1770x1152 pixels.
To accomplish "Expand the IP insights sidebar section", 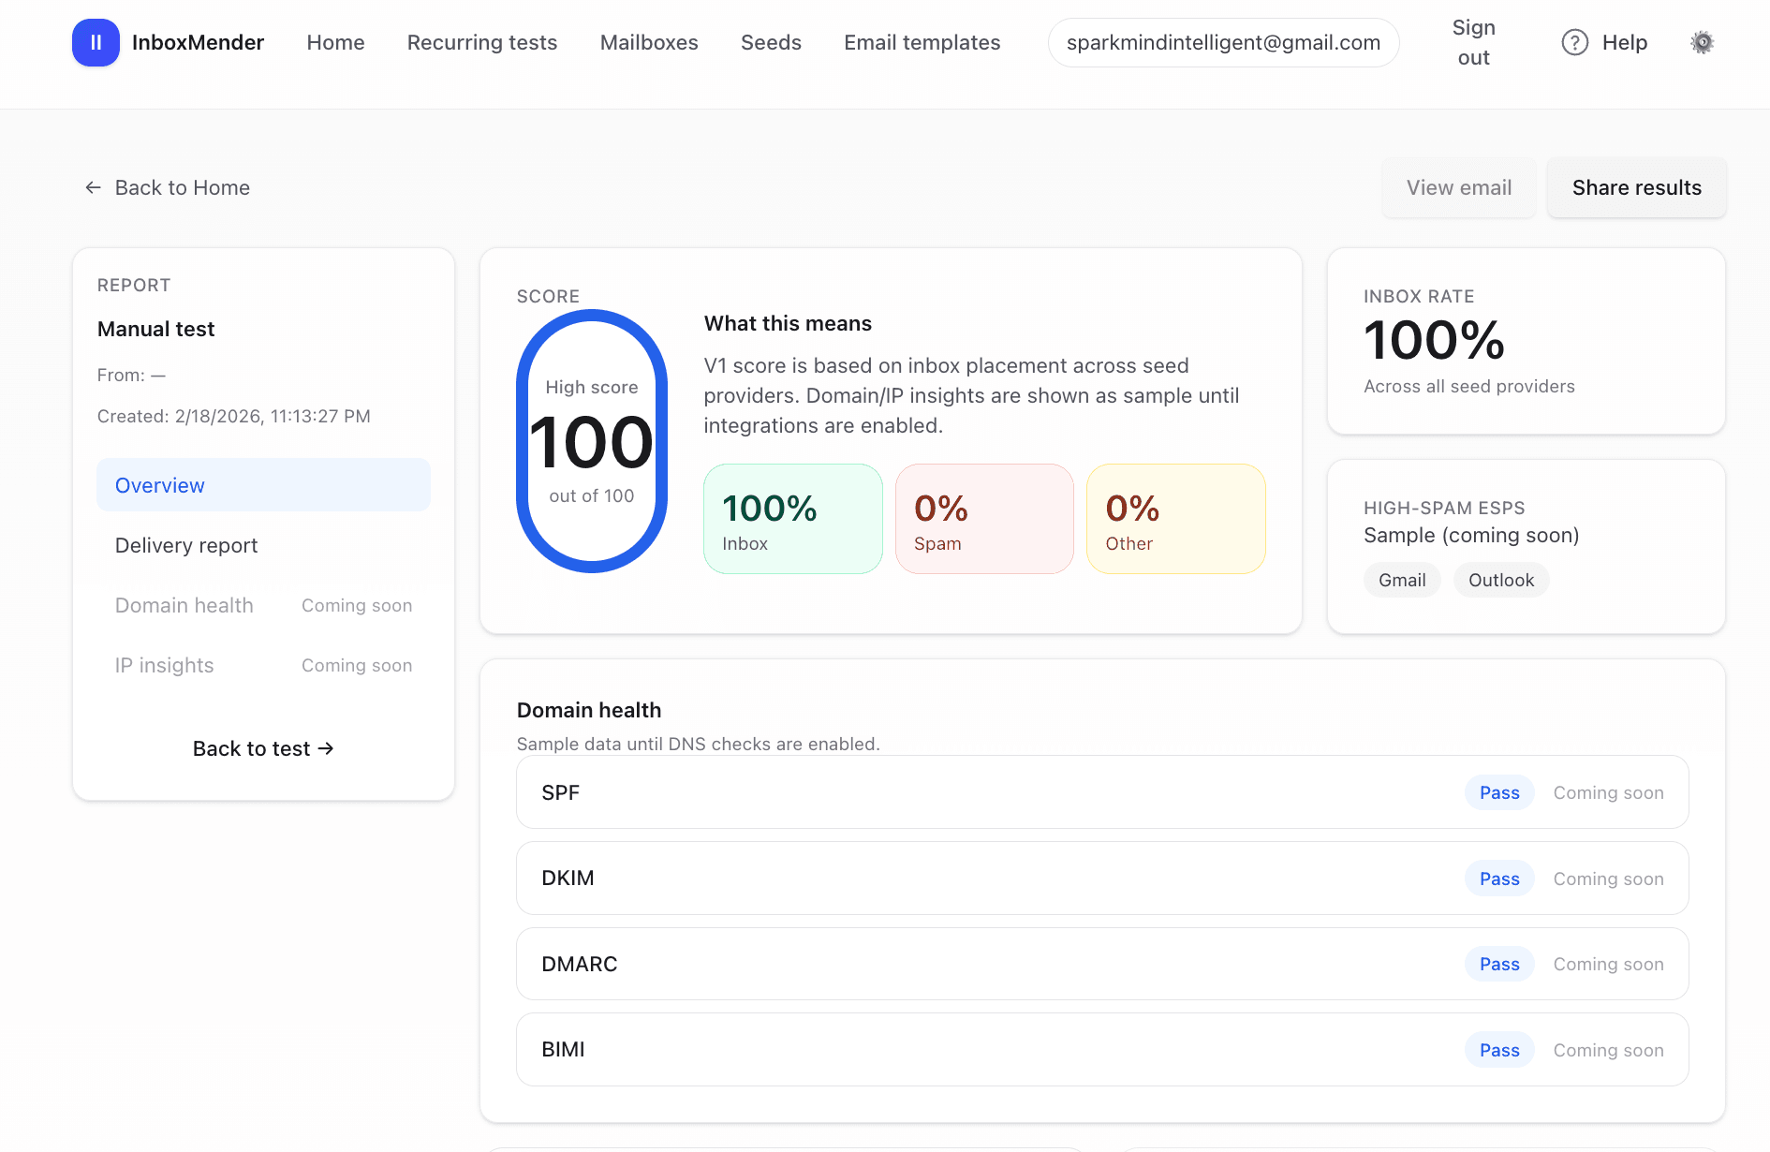I will [x=164, y=665].
